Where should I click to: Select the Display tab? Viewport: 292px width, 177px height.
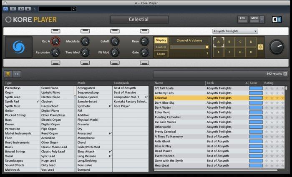(161, 40)
